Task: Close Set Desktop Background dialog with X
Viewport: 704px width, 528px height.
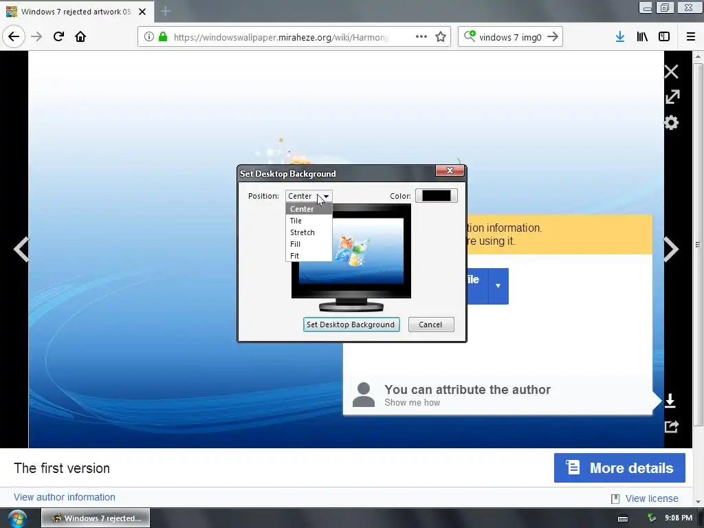Action: tap(450, 170)
